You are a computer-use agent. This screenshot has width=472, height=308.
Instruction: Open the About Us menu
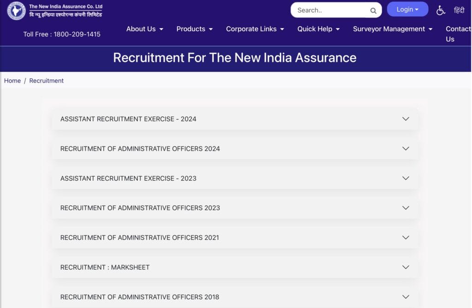tap(144, 29)
